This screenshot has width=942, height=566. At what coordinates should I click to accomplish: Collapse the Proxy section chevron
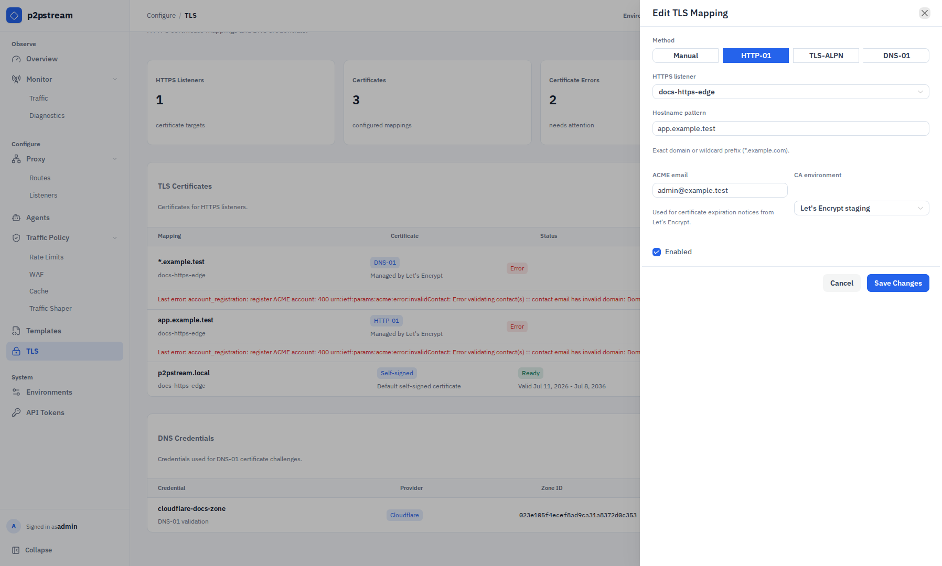click(115, 159)
